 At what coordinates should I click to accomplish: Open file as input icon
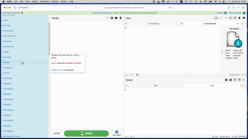pos(235,18)
